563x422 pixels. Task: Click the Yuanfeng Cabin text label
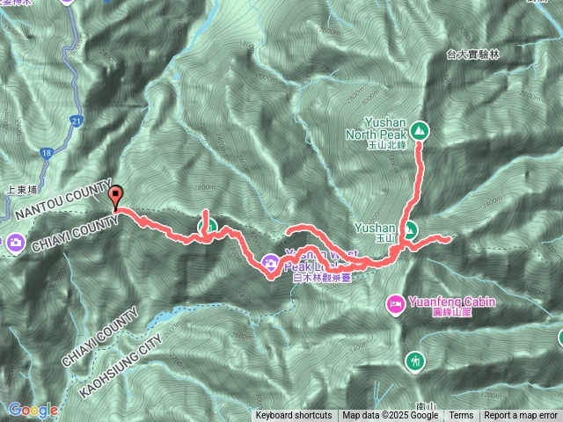[x=452, y=302]
